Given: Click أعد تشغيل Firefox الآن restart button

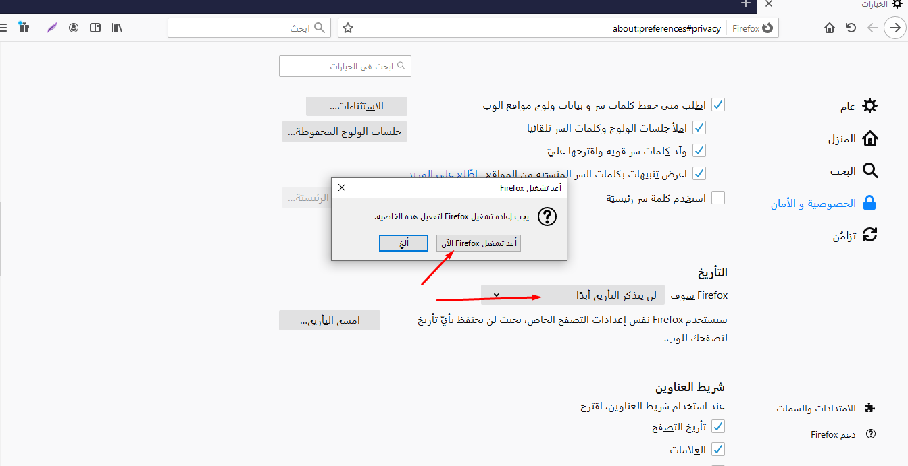Looking at the screenshot, I should 478,243.
